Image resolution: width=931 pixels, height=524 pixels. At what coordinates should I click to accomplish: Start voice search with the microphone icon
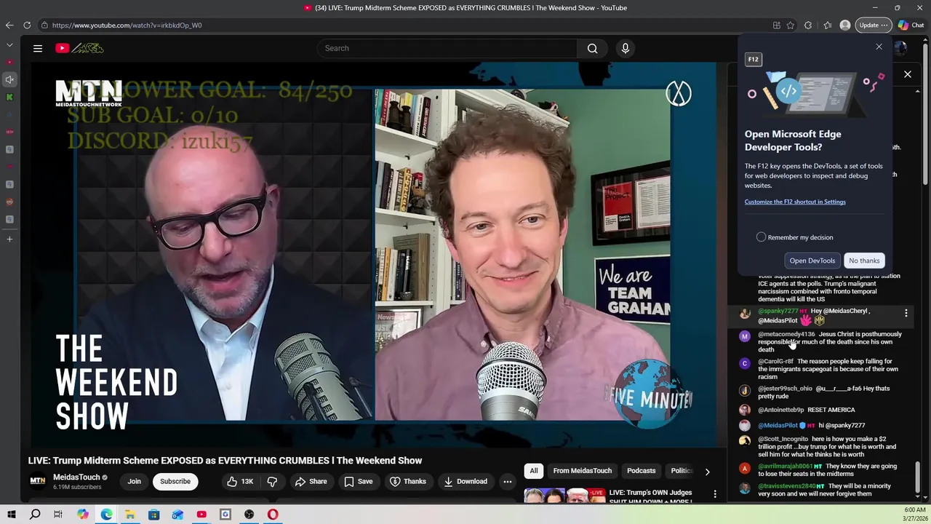625,48
